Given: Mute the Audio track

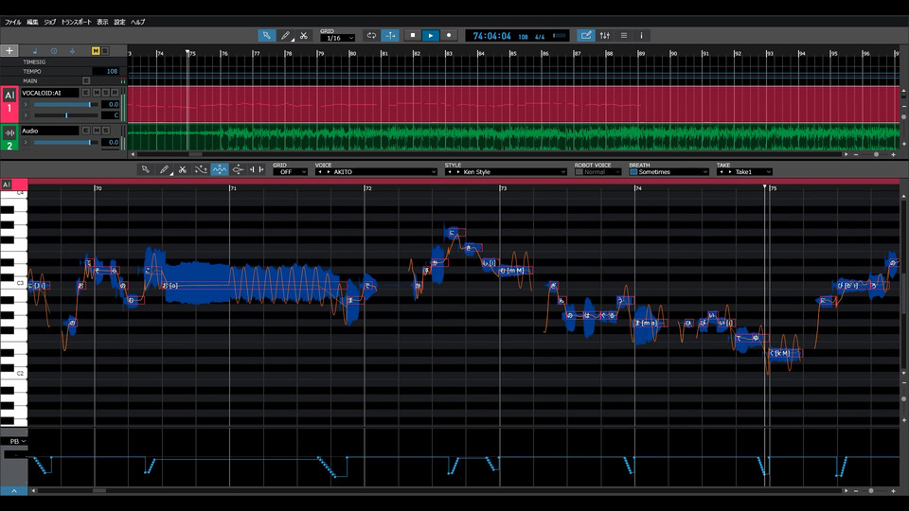Looking at the screenshot, I should 97,131.
